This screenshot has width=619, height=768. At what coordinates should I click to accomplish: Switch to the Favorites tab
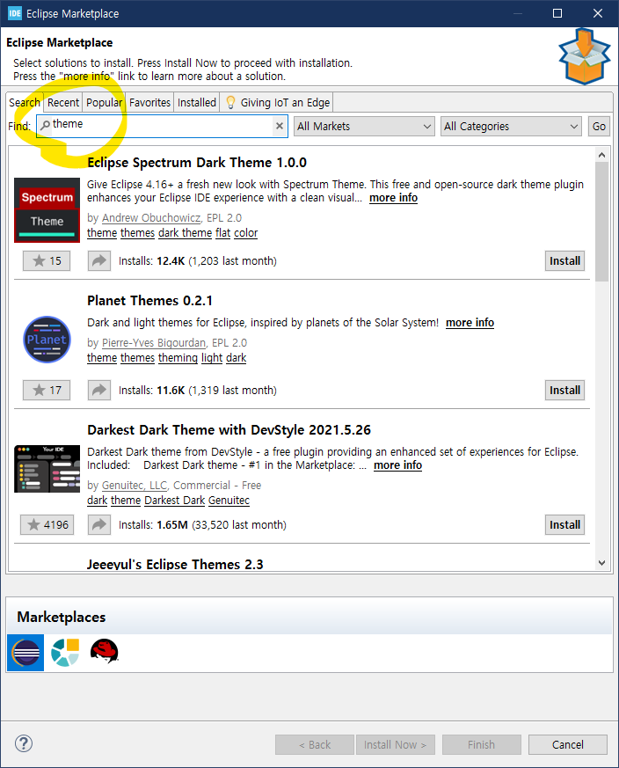(x=149, y=102)
